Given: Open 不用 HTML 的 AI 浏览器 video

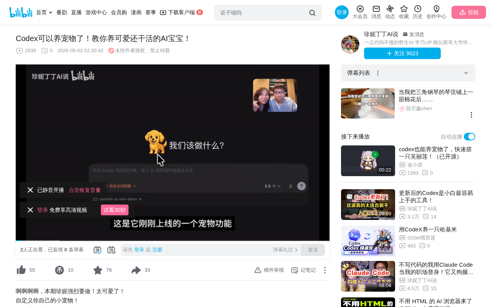Looking at the screenshot, I should click(x=435, y=302).
